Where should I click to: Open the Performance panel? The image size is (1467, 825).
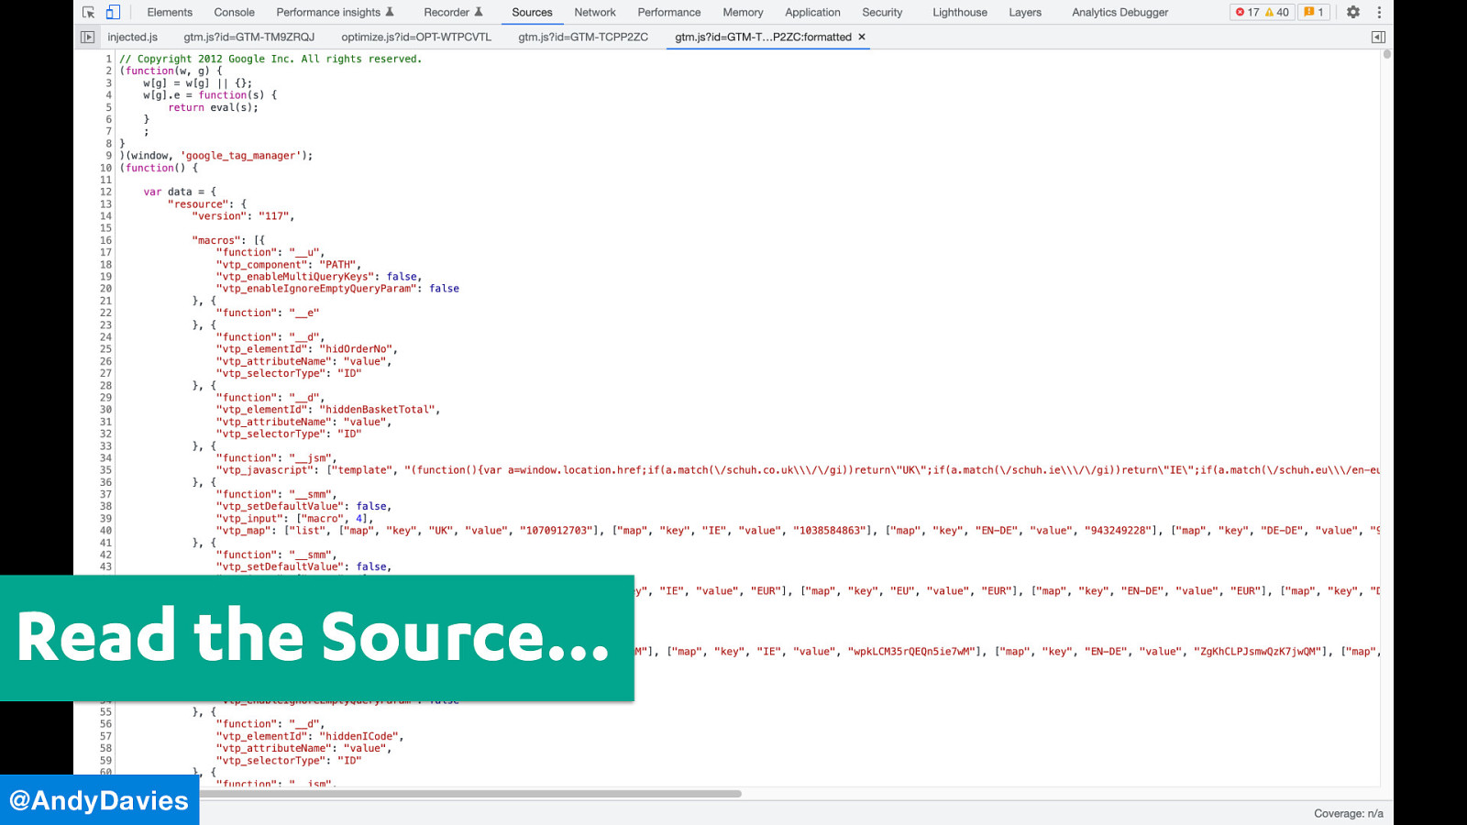point(669,12)
